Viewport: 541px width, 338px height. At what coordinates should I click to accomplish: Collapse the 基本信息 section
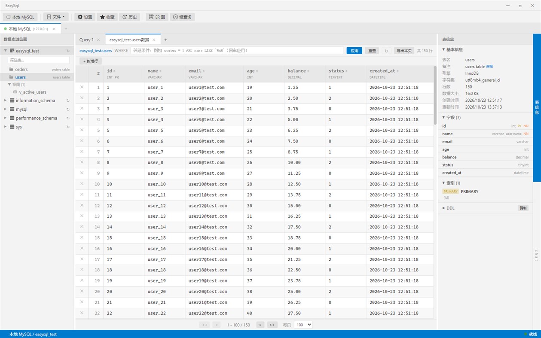444,49
